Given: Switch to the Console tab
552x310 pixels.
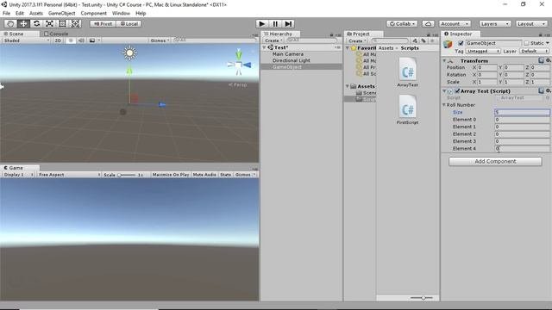Looking at the screenshot, I should point(56,34).
